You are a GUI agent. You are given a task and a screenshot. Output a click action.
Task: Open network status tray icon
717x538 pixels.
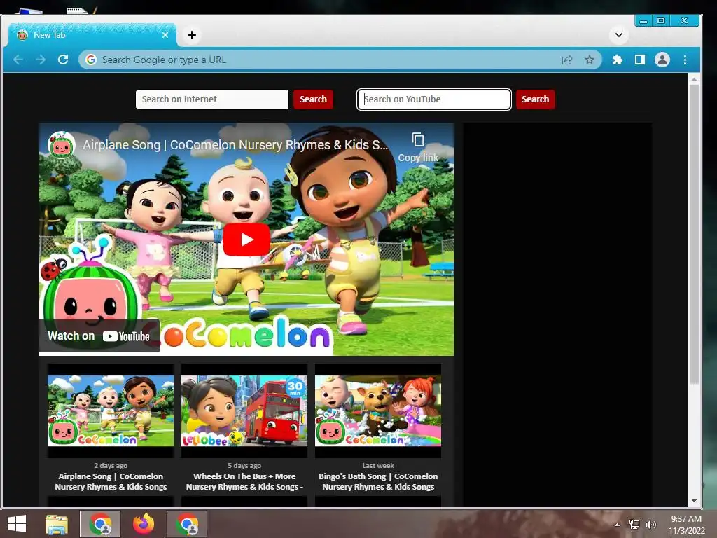[x=634, y=525]
